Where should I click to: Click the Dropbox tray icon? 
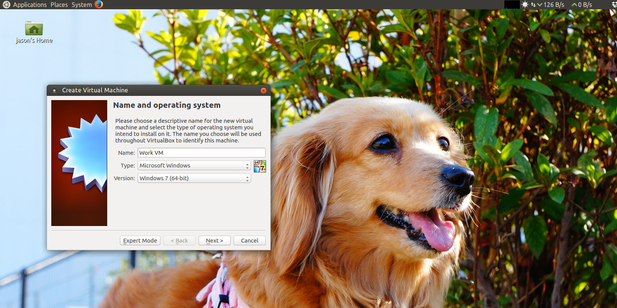click(614, 5)
